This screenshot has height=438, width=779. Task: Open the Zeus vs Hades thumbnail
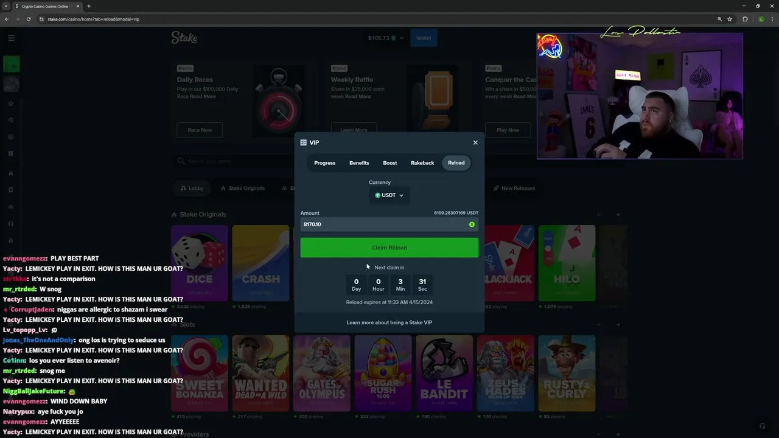click(506, 373)
